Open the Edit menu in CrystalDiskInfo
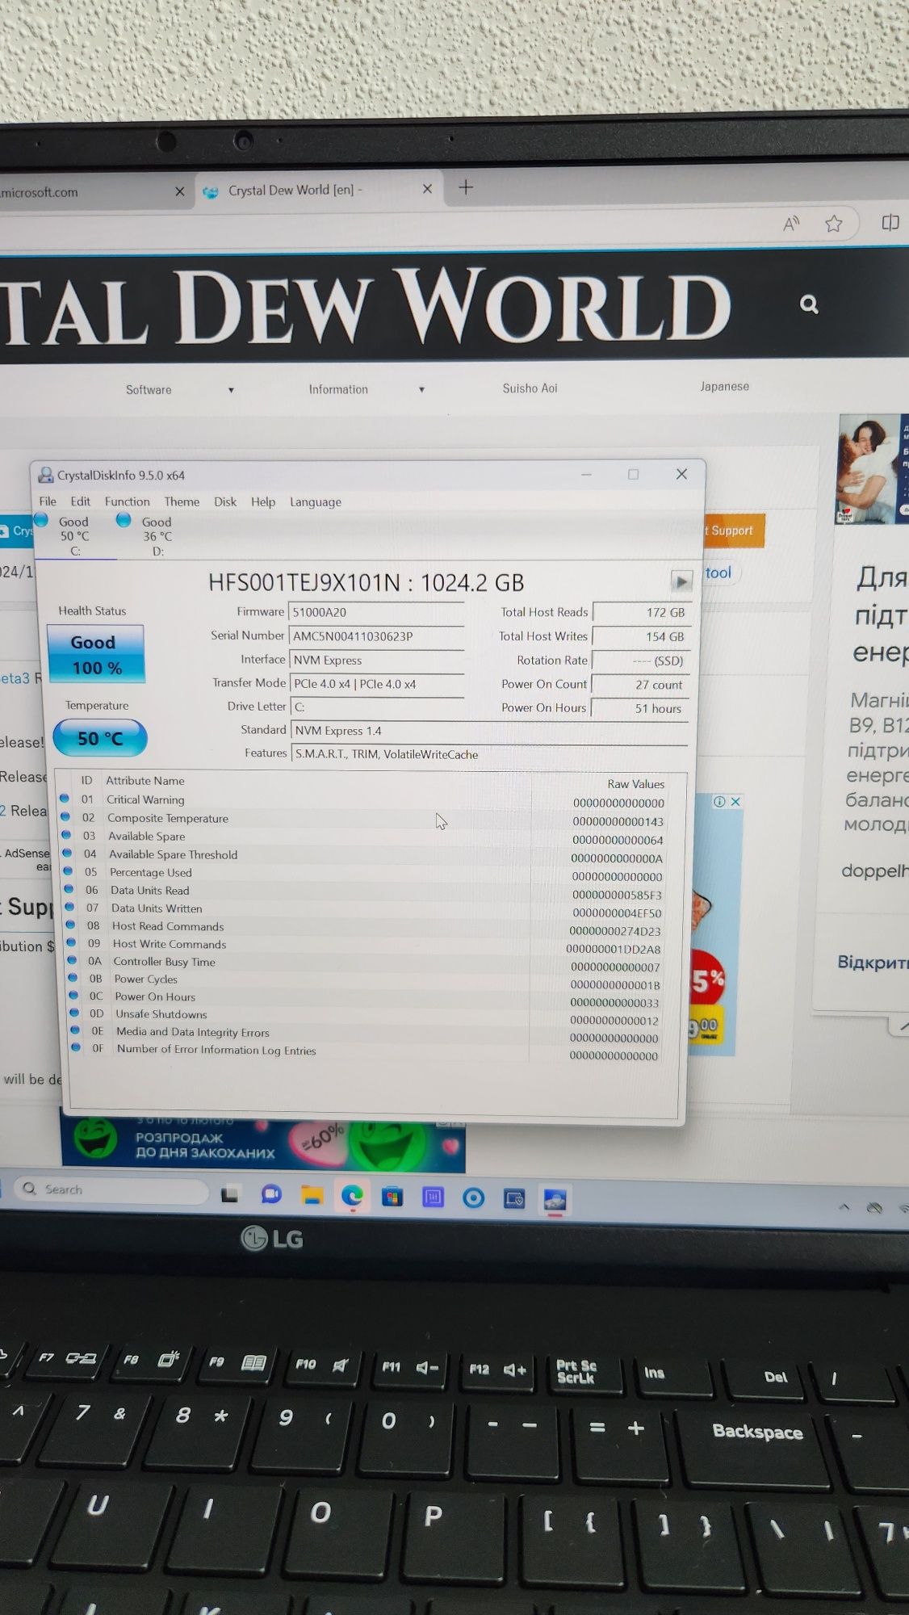The width and height of the screenshot is (909, 1615). (80, 501)
